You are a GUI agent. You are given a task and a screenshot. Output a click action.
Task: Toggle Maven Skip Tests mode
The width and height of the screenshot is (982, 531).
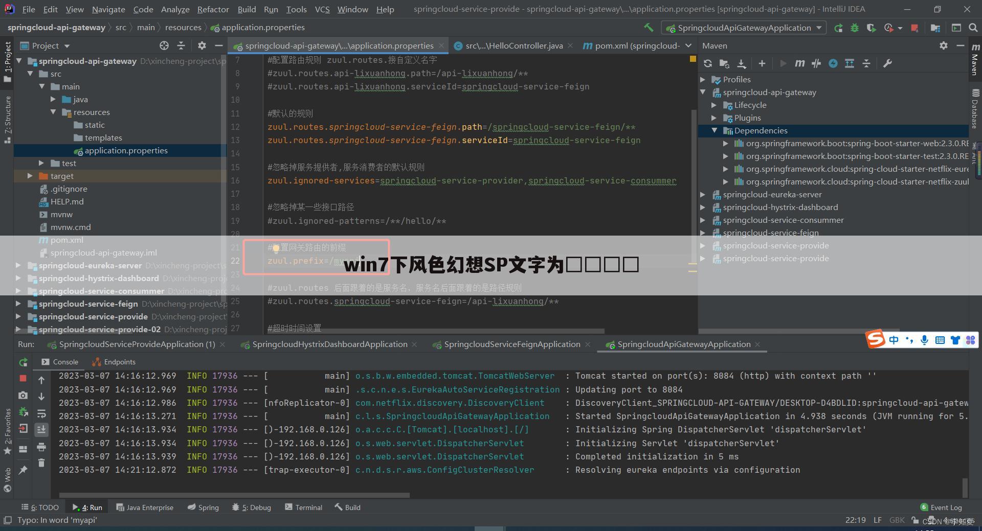[x=833, y=63]
